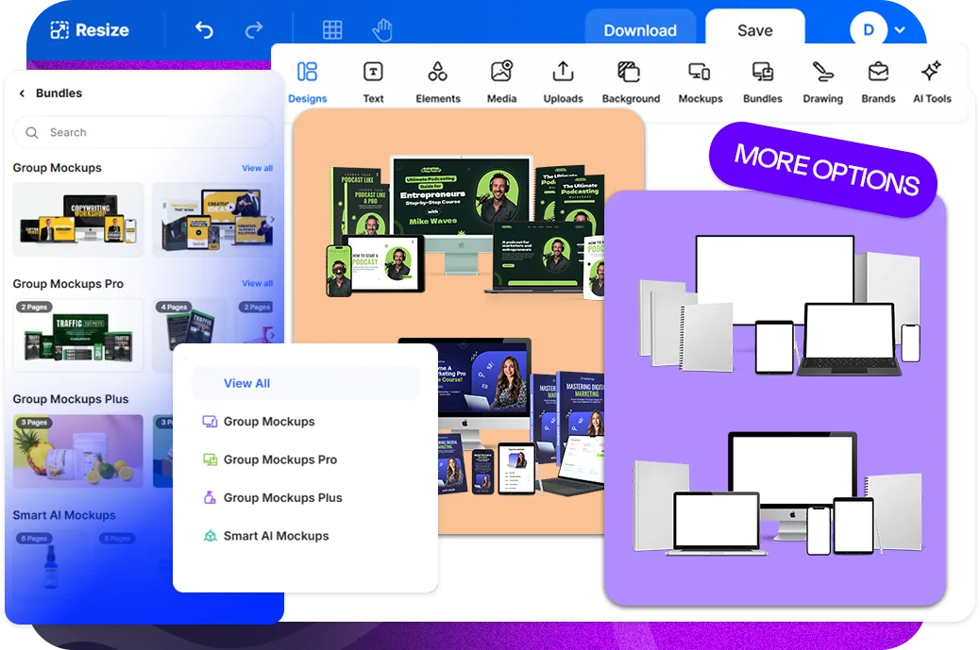
Task: Open the Media panel
Action: [x=502, y=82]
